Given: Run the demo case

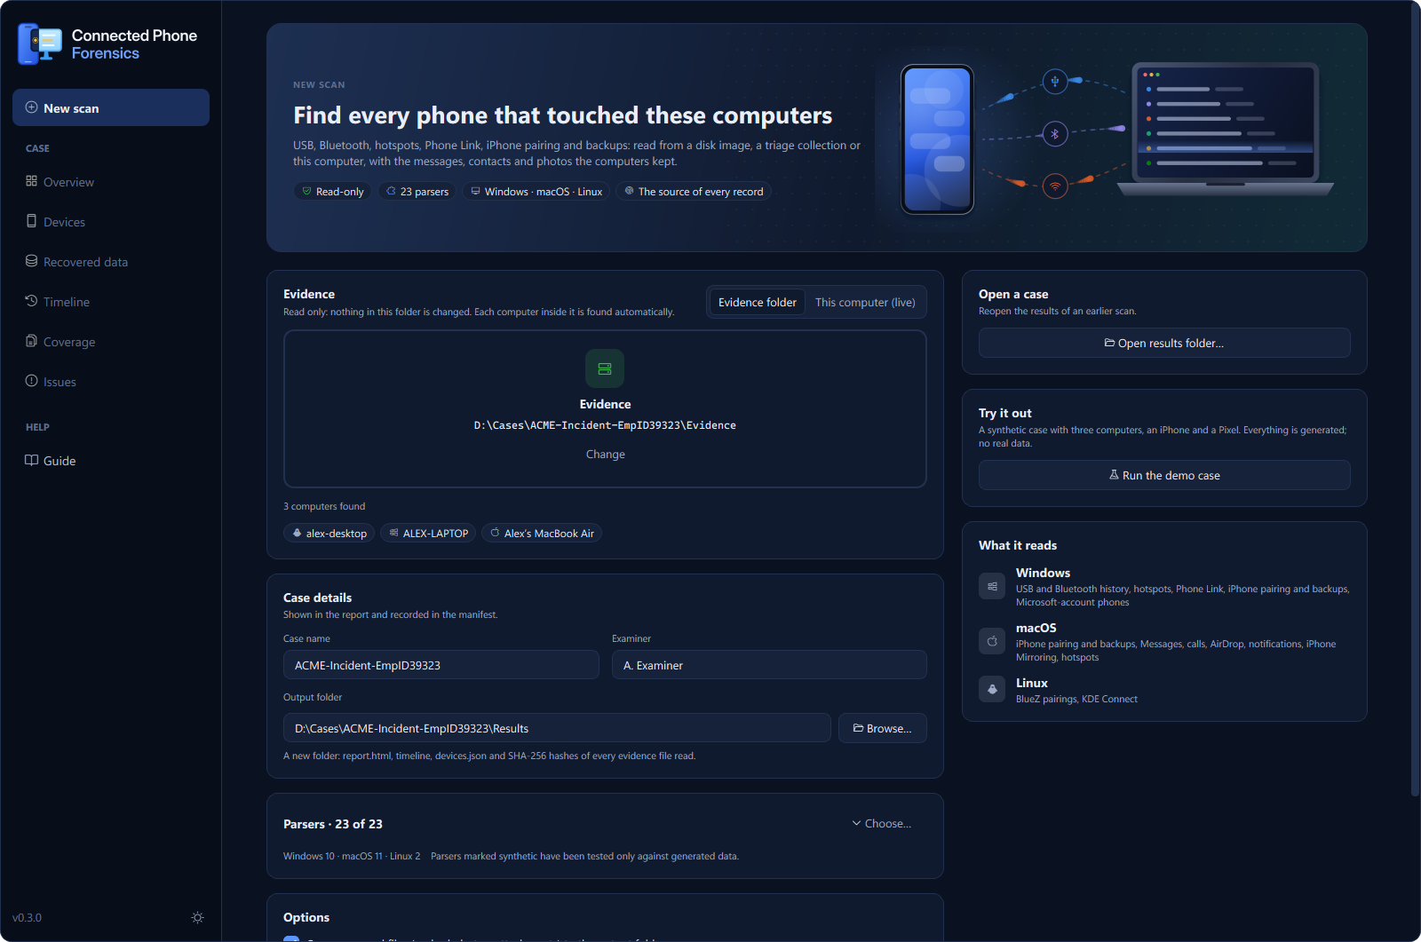Looking at the screenshot, I should 1164,475.
